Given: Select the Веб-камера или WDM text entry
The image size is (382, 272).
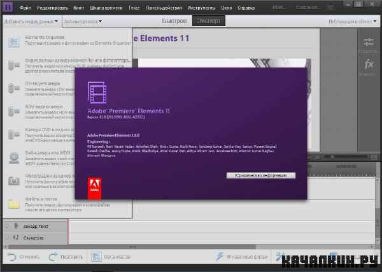Looking at the screenshot, I should click(48, 153).
